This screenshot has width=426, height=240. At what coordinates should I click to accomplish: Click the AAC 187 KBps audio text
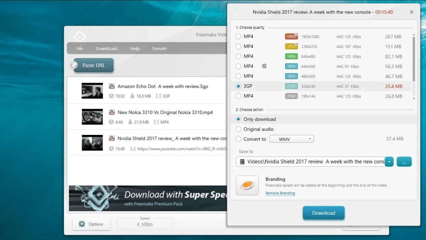coord(348,47)
